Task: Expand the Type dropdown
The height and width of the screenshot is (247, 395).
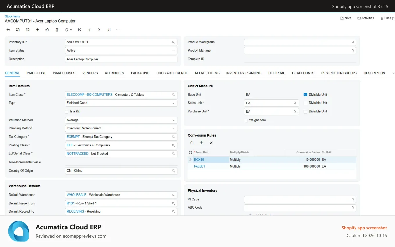Action: pos(173,103)
